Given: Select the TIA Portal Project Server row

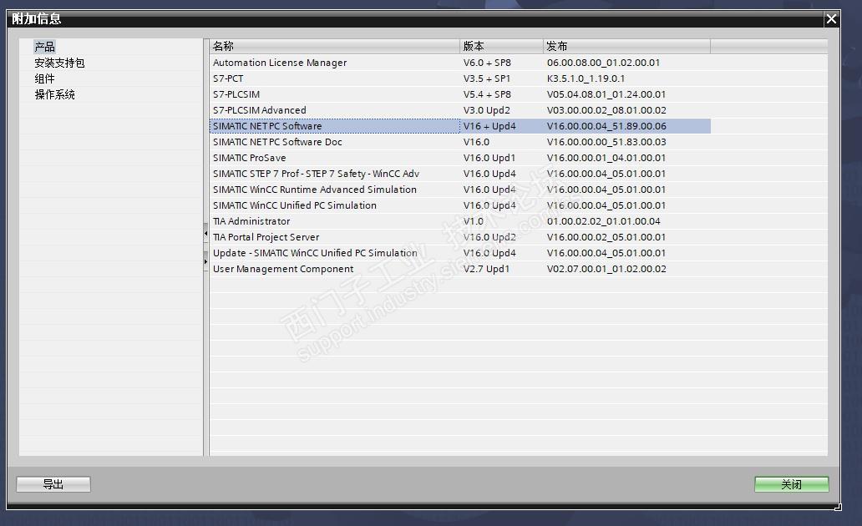Looking at the screenshot, I should pyautogui.click(x=460, y=237).
